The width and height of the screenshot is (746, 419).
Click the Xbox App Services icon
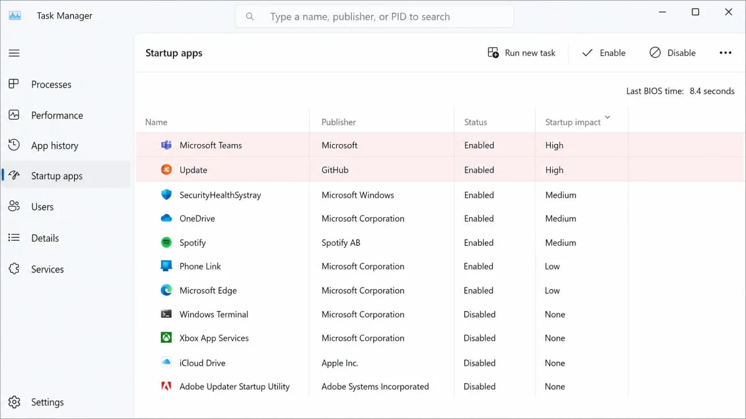pos(166,338)
